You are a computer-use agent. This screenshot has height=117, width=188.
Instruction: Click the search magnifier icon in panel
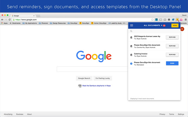coord(131,31)
